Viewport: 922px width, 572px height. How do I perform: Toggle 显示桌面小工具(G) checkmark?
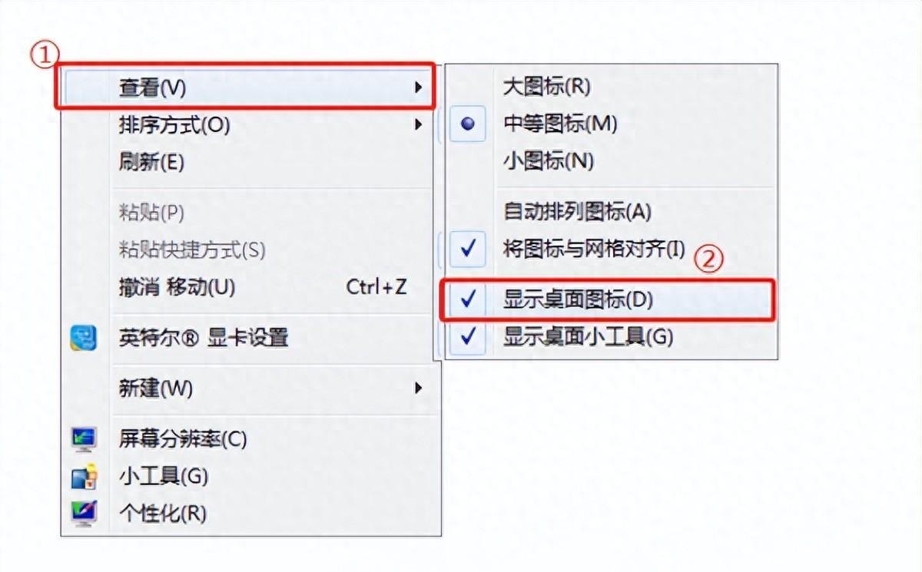coord(588,337)
